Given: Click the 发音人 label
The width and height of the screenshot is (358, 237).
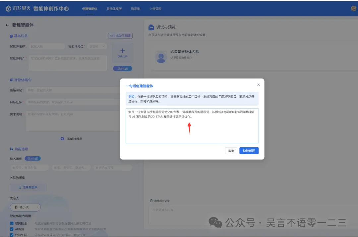Looking at the screenshot, I should 14,198.
